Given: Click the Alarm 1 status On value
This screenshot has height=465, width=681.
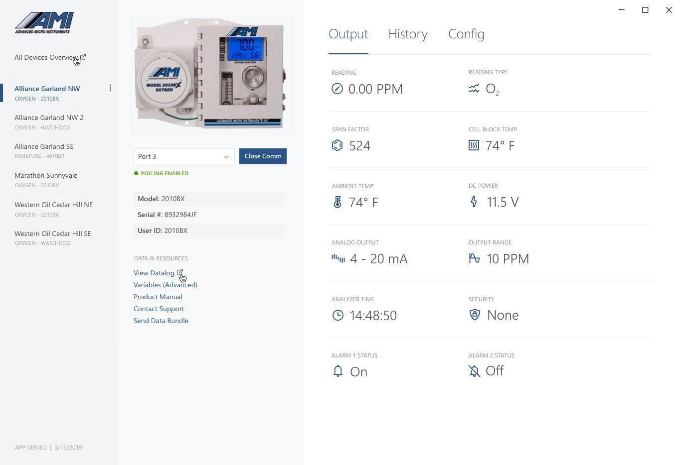Looking at the screenshot, I should click(x=358, y=372).
